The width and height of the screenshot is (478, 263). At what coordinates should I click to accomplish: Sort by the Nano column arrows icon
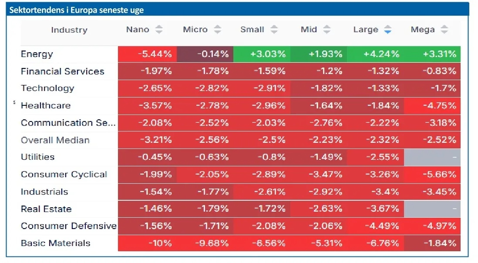coord(159,30)
